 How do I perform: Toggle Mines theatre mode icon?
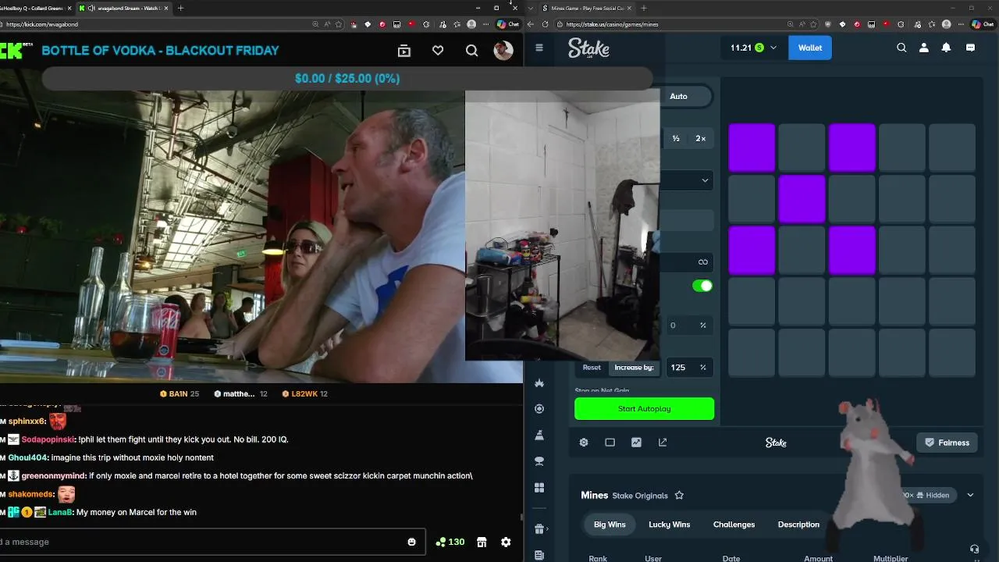pos(610,443)
